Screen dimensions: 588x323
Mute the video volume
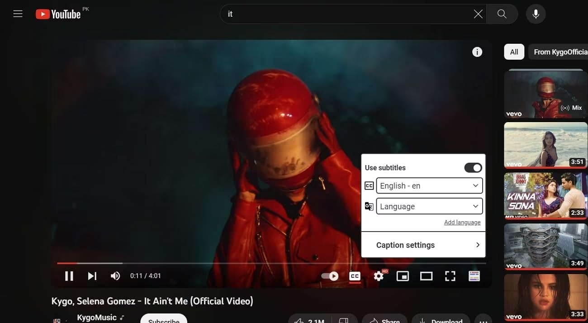[x=115, y=276]
